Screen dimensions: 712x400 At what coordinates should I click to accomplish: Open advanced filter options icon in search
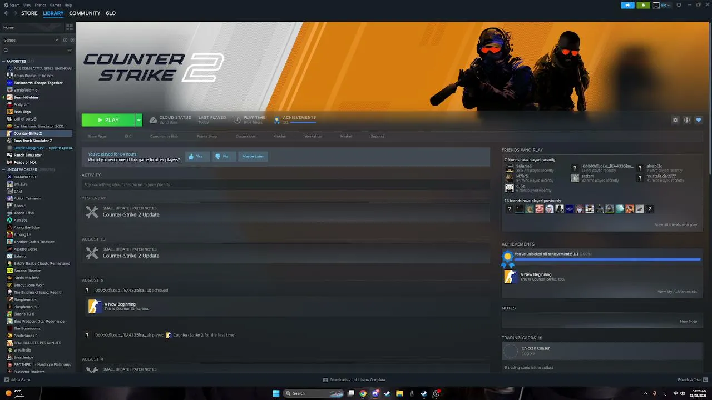[70, 51]
